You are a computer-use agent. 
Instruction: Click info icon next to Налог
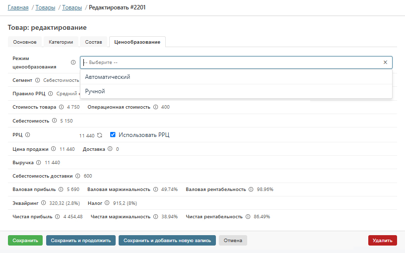click(107, 203)
